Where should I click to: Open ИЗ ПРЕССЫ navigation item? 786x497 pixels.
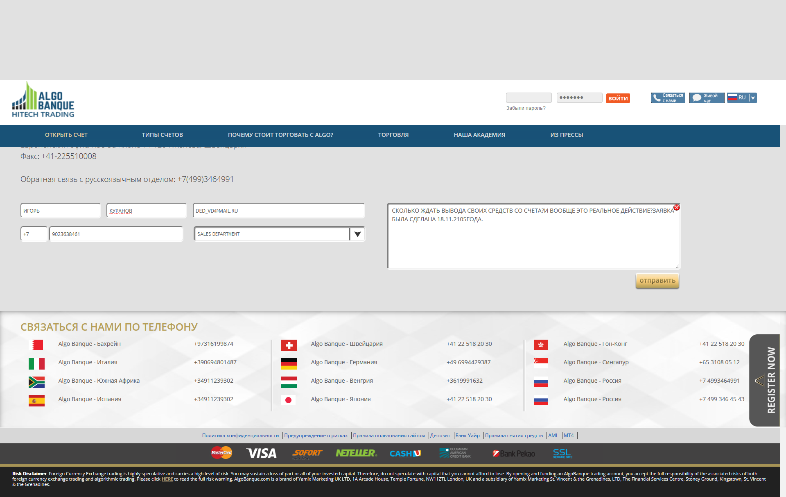(x=567, y=135)
